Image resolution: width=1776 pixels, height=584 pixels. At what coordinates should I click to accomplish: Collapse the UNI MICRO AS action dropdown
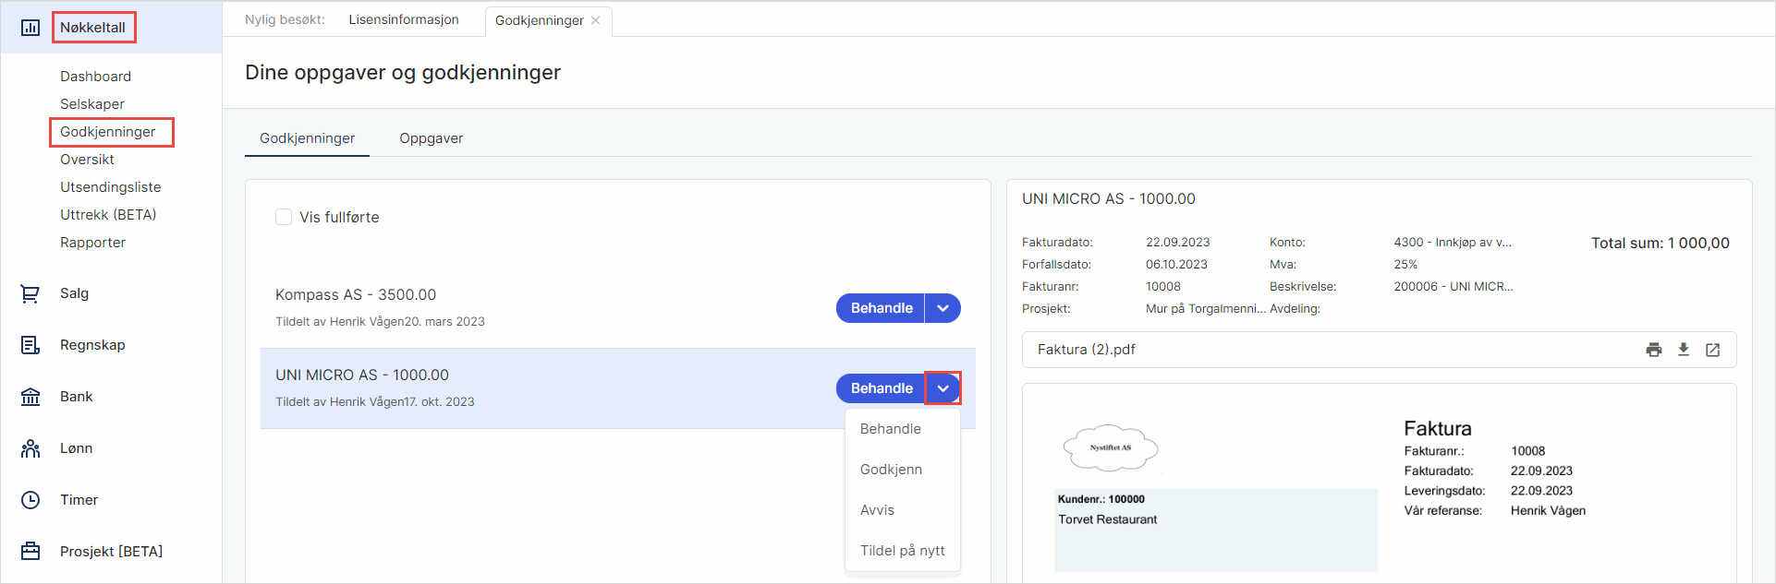[943, 388]
